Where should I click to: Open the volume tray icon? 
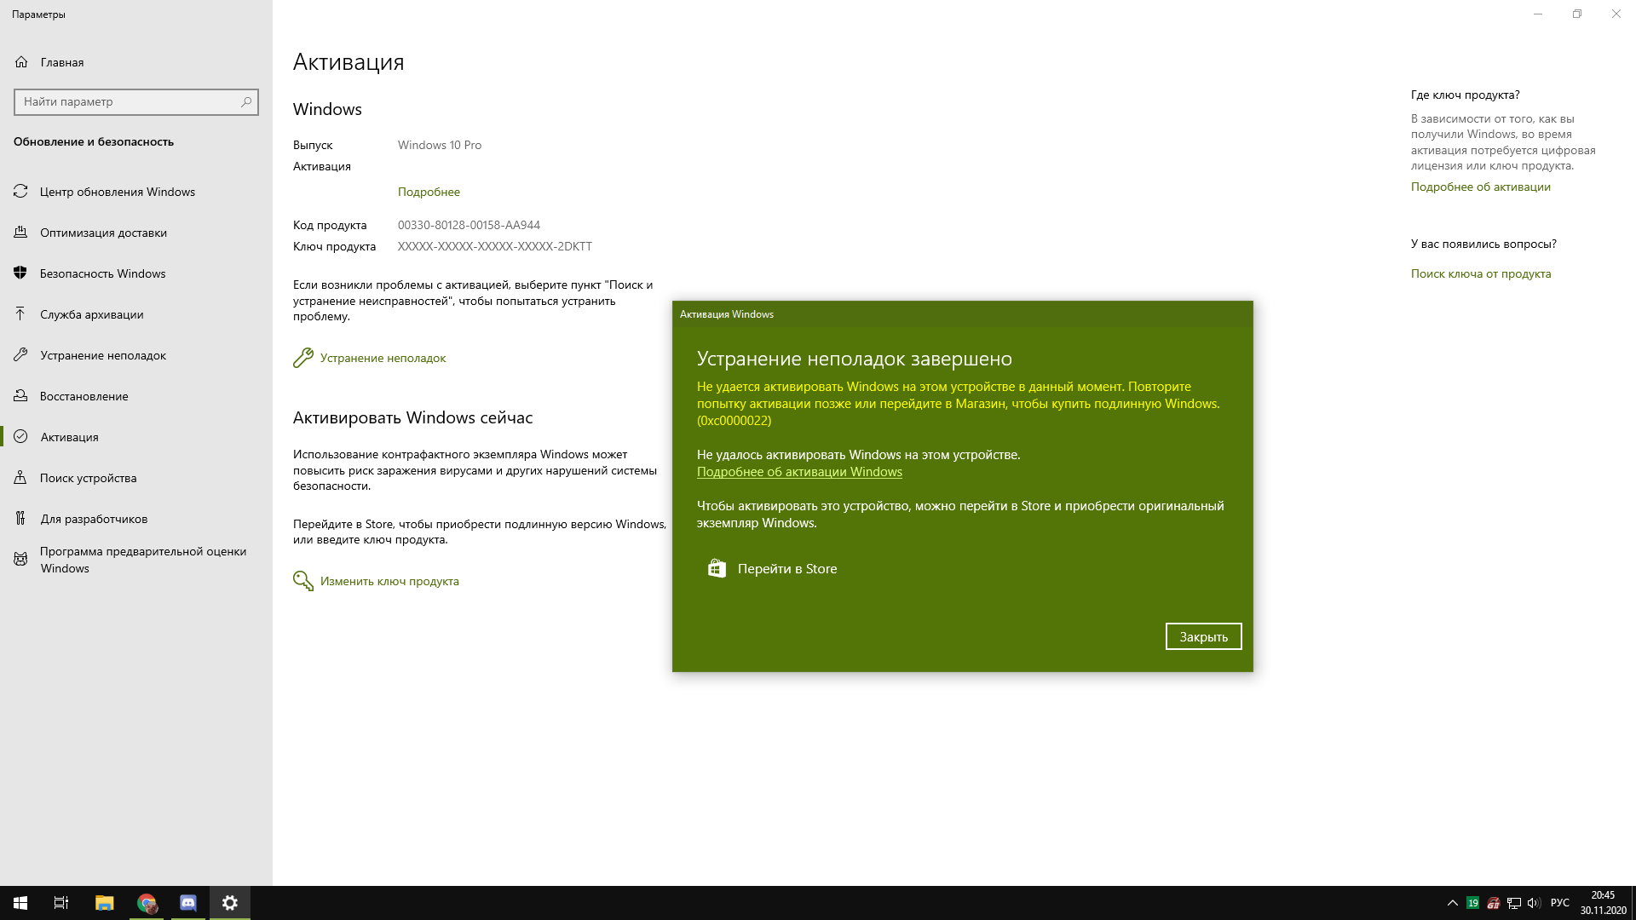pos(1534,903)
